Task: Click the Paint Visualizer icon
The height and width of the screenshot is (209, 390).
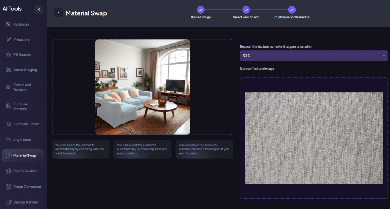Action: [x=8, y=171]
